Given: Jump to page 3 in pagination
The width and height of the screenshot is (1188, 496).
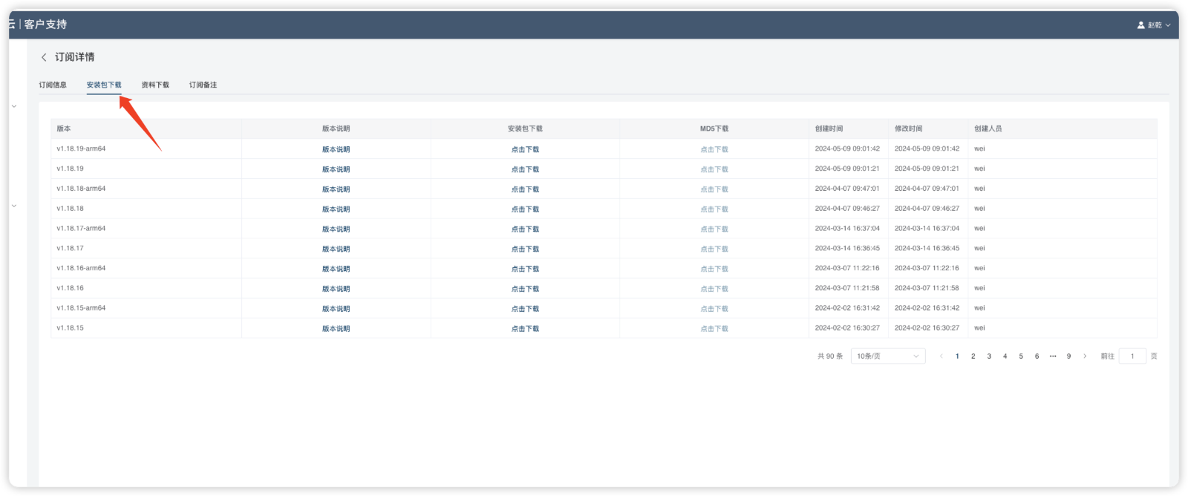Looking at the screenshot, I should click(x=989, y=356).
